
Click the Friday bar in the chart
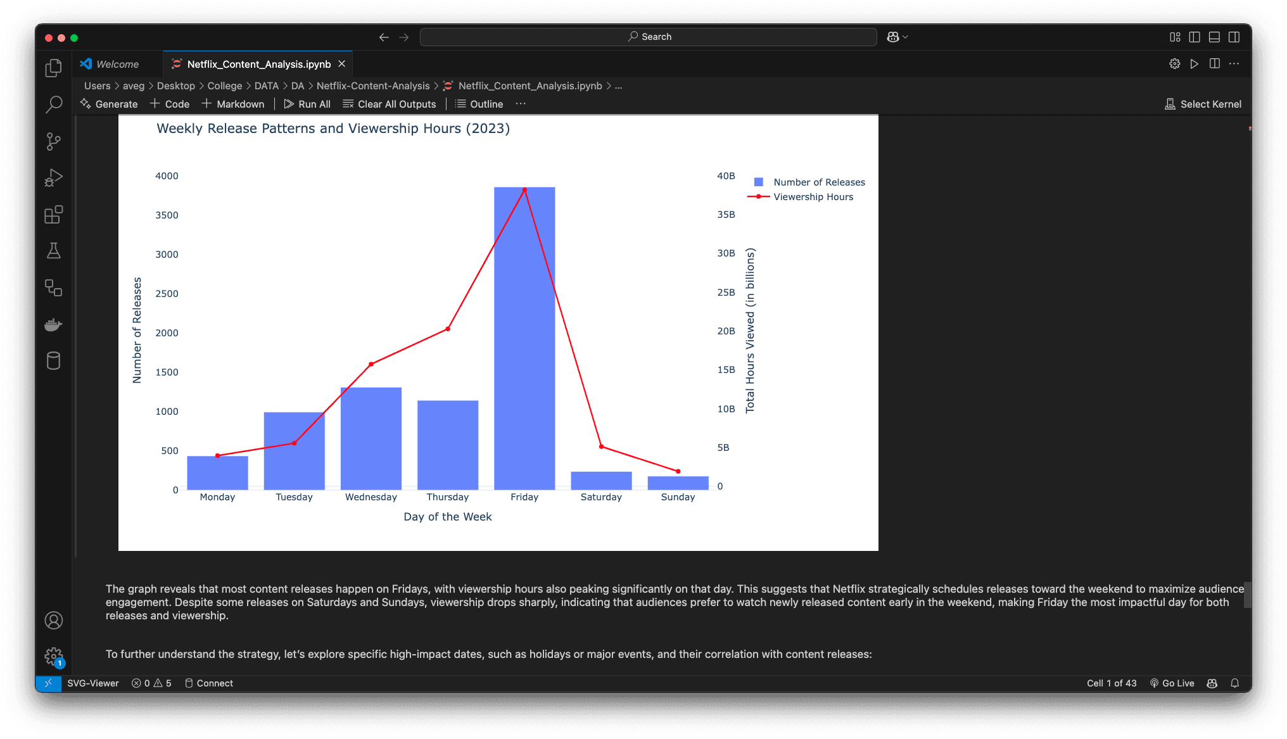coord(524,339)
